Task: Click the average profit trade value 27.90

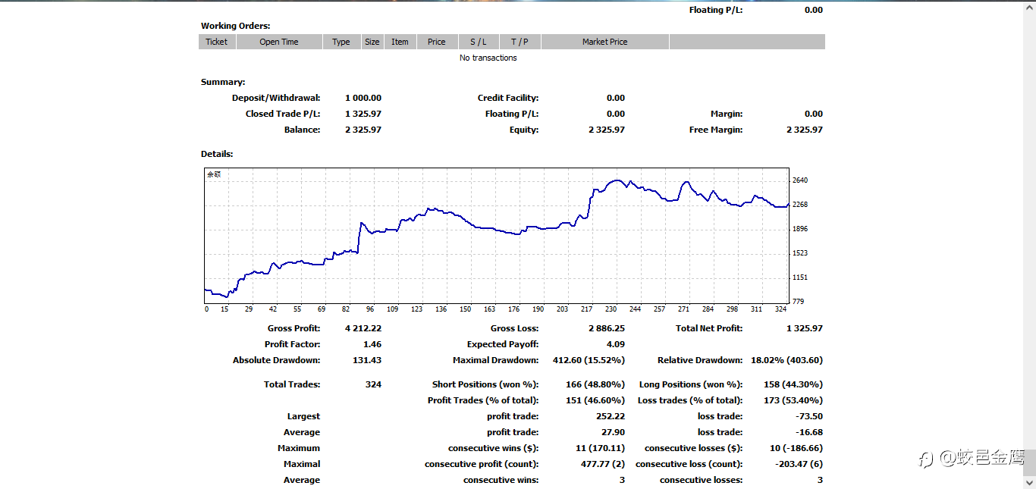Action: pos(613,432)
